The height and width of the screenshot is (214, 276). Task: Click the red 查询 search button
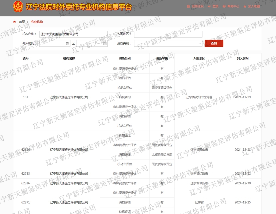click(x=214, y=43)
